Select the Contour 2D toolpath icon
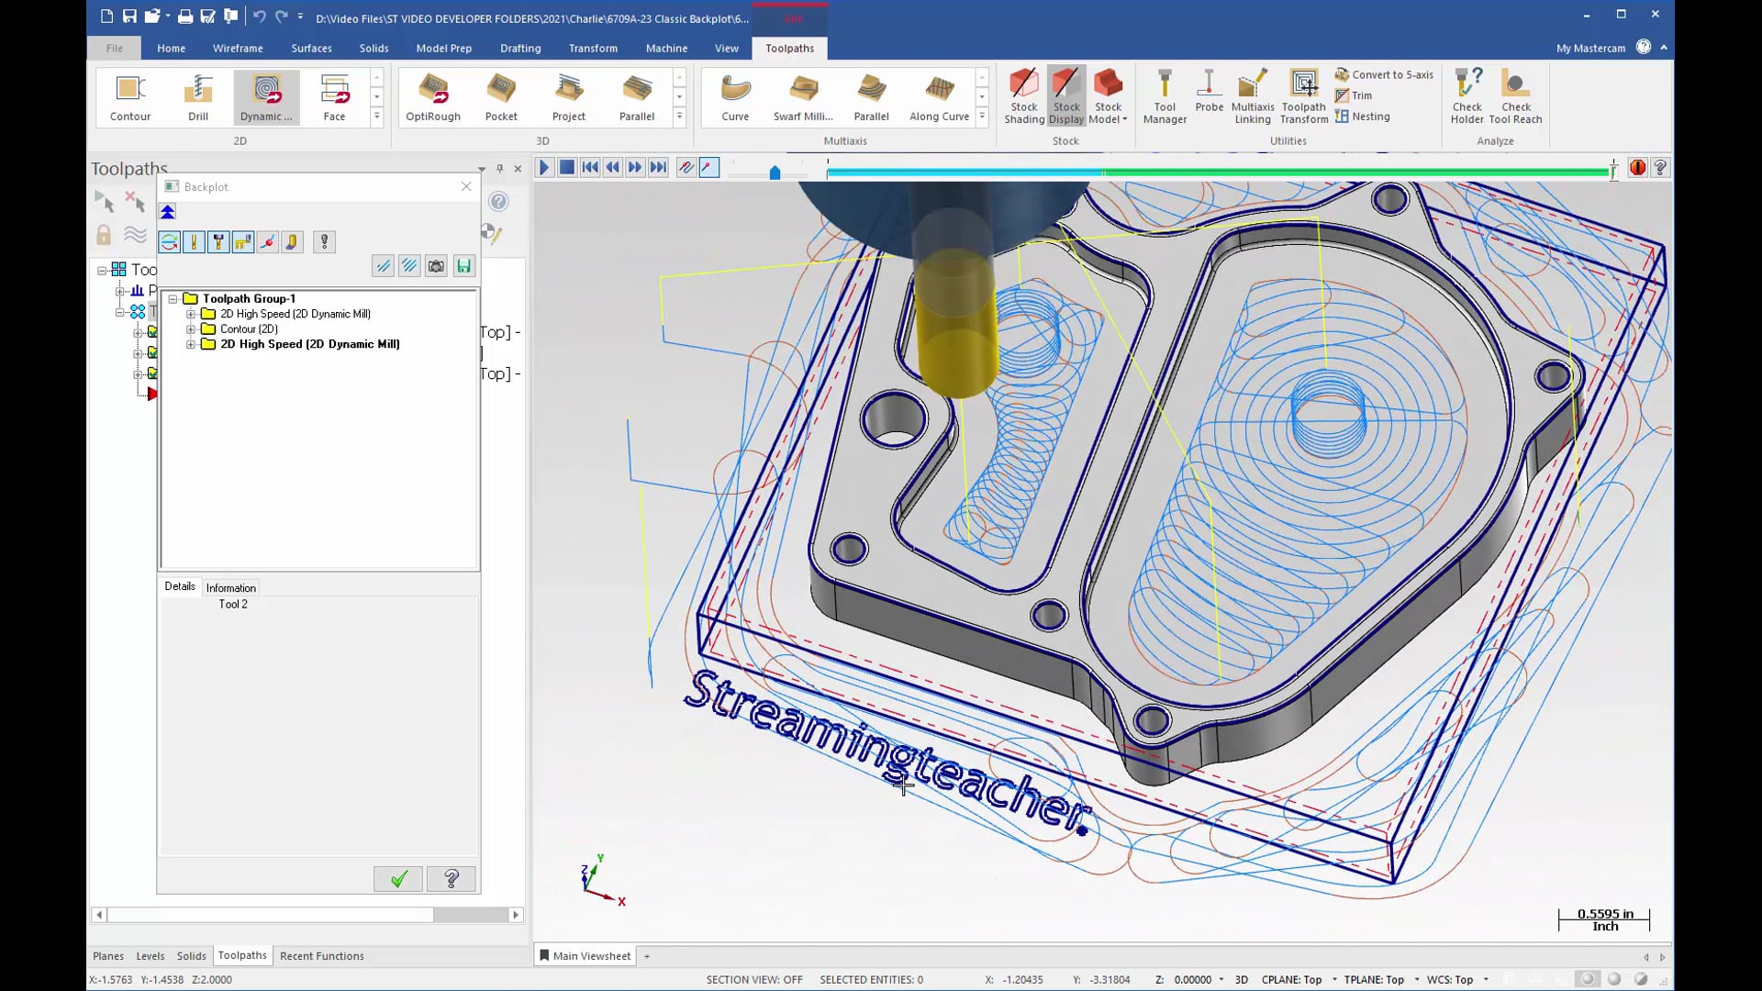Viewport: 1762px width, 991px height. [130, 97]
